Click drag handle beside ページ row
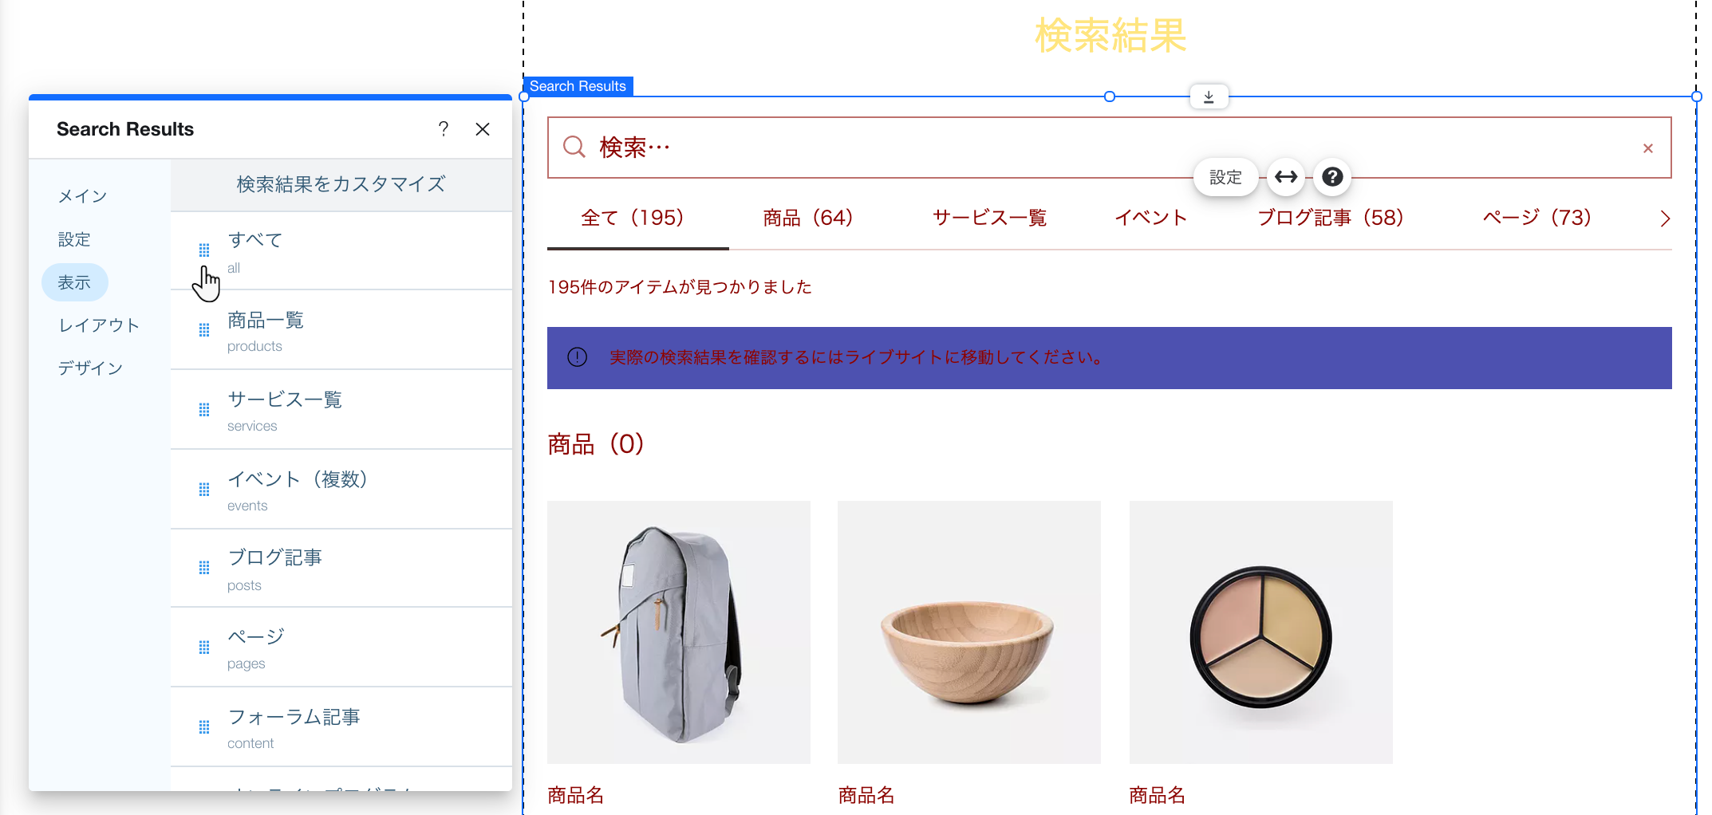1712x815 pixels. pyautogui.click(x=204, y=648)
